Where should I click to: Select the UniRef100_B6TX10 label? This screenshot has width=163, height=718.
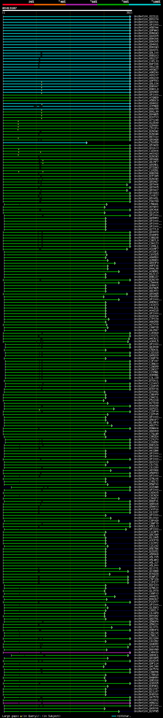[146, 137]
